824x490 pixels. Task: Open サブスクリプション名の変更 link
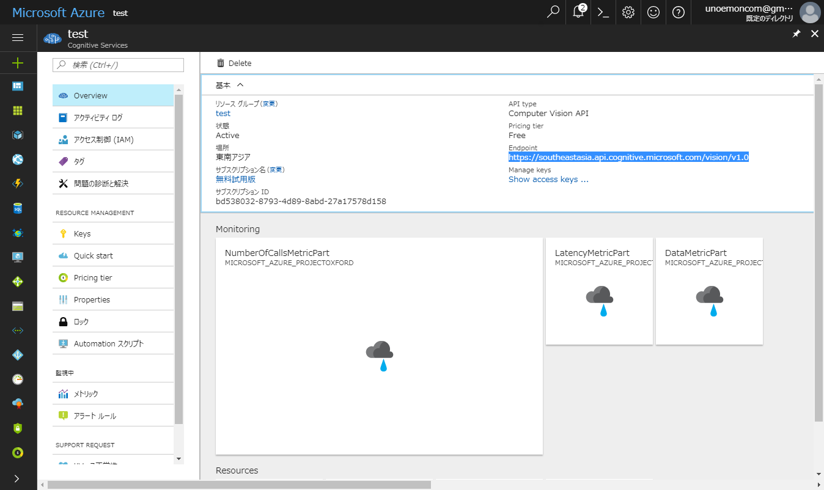(275, 169)
